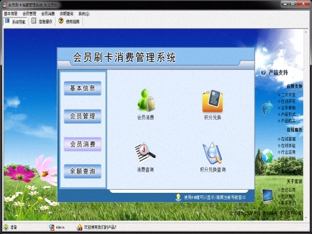Open the 基本信息 menu
This screenshot has height=234, width=312.
(x=11, y=14)
